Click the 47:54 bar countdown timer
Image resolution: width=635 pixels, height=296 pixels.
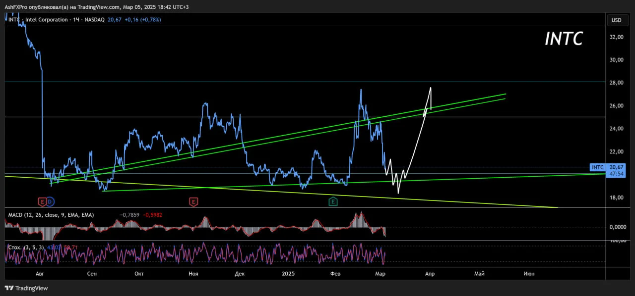[617, 174]
